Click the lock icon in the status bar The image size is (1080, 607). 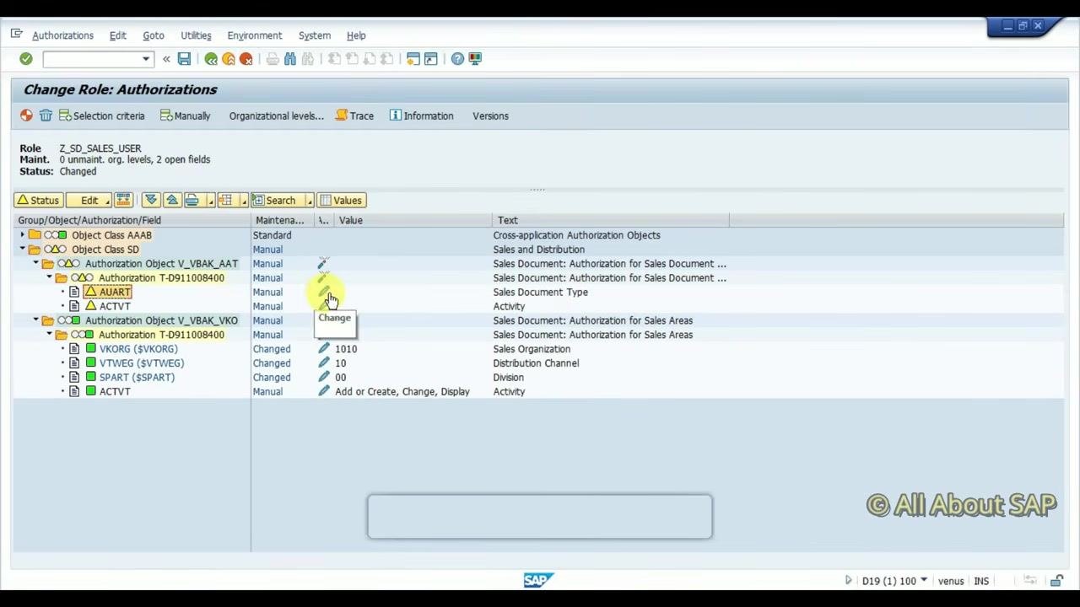(x=1056, y=581)
